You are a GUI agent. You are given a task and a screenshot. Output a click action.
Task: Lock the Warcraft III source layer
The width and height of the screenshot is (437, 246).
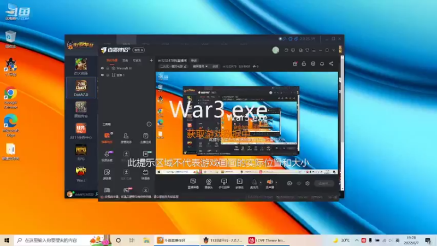pos(108,68)
